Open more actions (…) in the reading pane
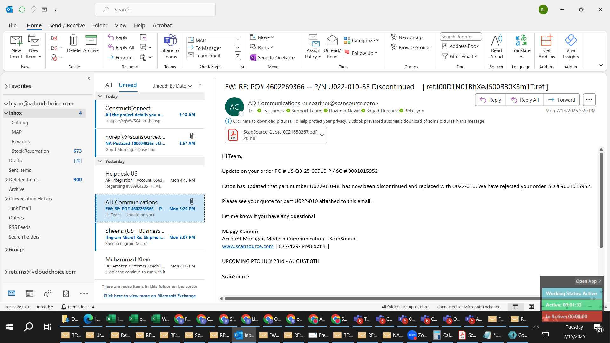 coord(589,100)
